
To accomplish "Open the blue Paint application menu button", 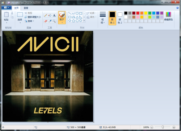I will click(7, 8).
